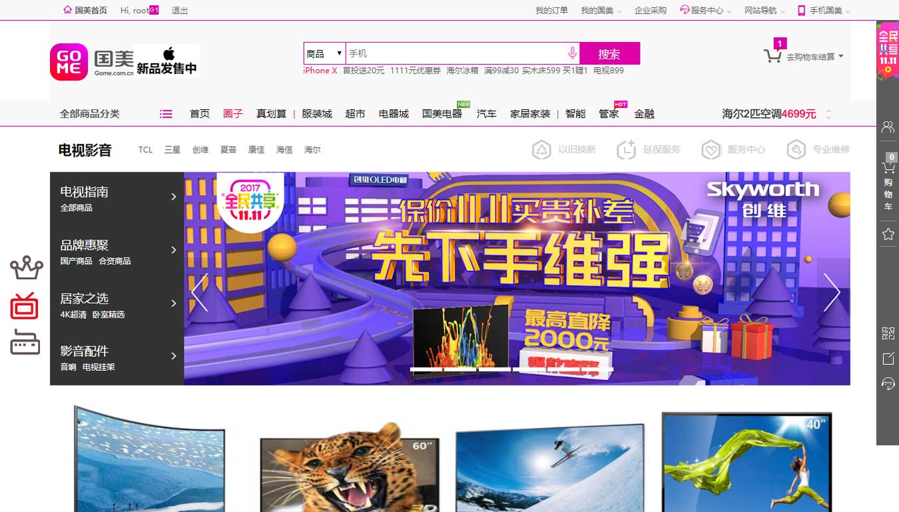Click the star favorites icon in sidebar

[888, 234]
